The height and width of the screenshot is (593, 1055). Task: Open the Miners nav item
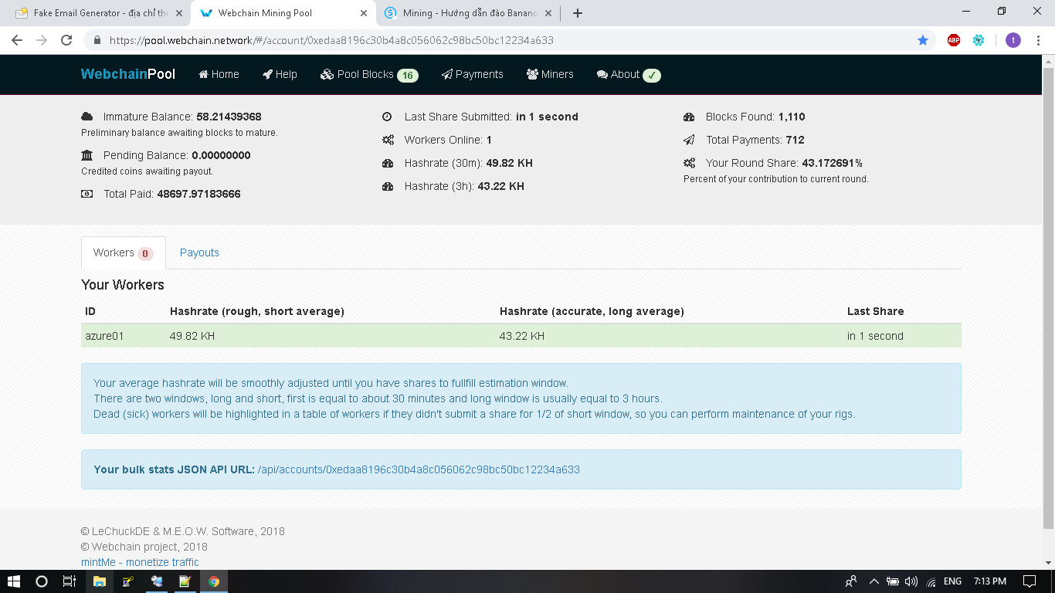coord(550,74)
